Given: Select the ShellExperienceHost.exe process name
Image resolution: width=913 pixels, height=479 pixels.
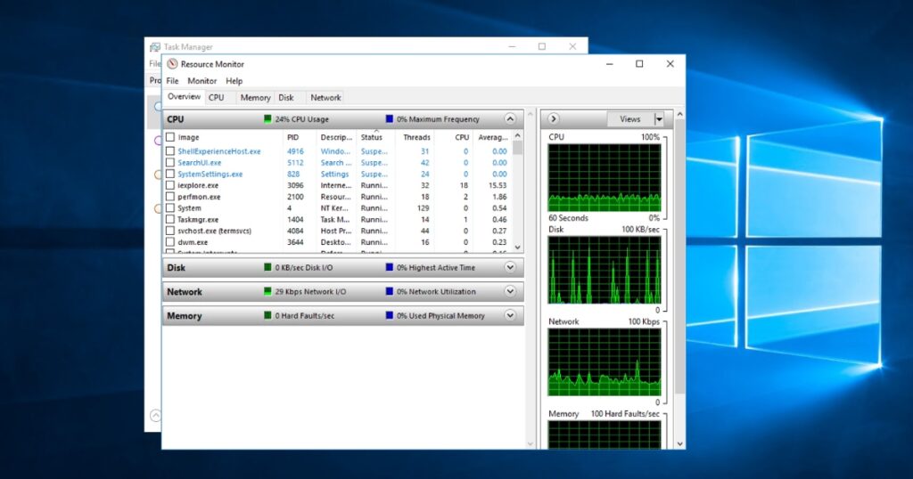Looking at the screenshot, I should [x=219, y=151].
